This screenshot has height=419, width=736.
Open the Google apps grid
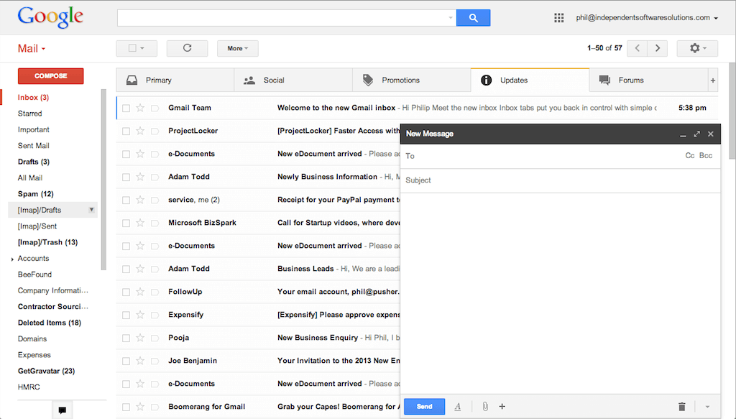pos(558,18)
